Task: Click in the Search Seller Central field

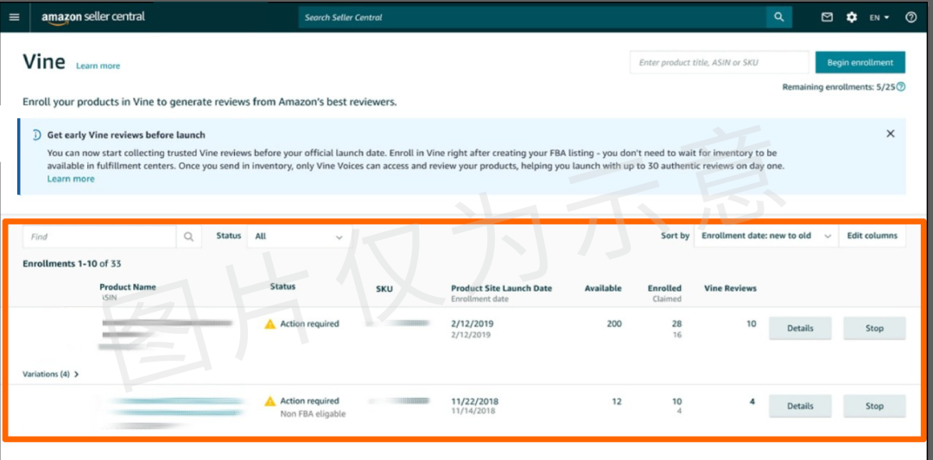Action: pos(531,17)
